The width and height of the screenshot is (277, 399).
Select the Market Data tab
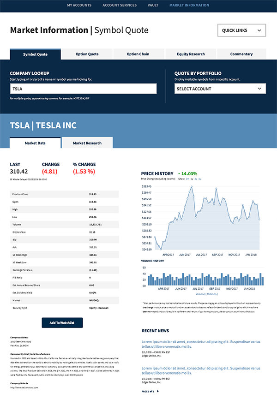point(35,143)
